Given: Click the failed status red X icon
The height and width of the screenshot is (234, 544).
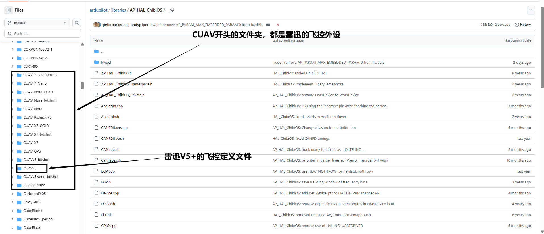Looking at the screenshot, I should point(278,25).
